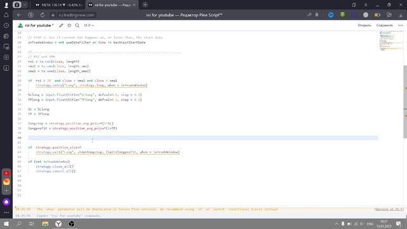The width and height of the screenshot is (407, 229).
Task: Click the script saved console message
Action: pos(69,216)
